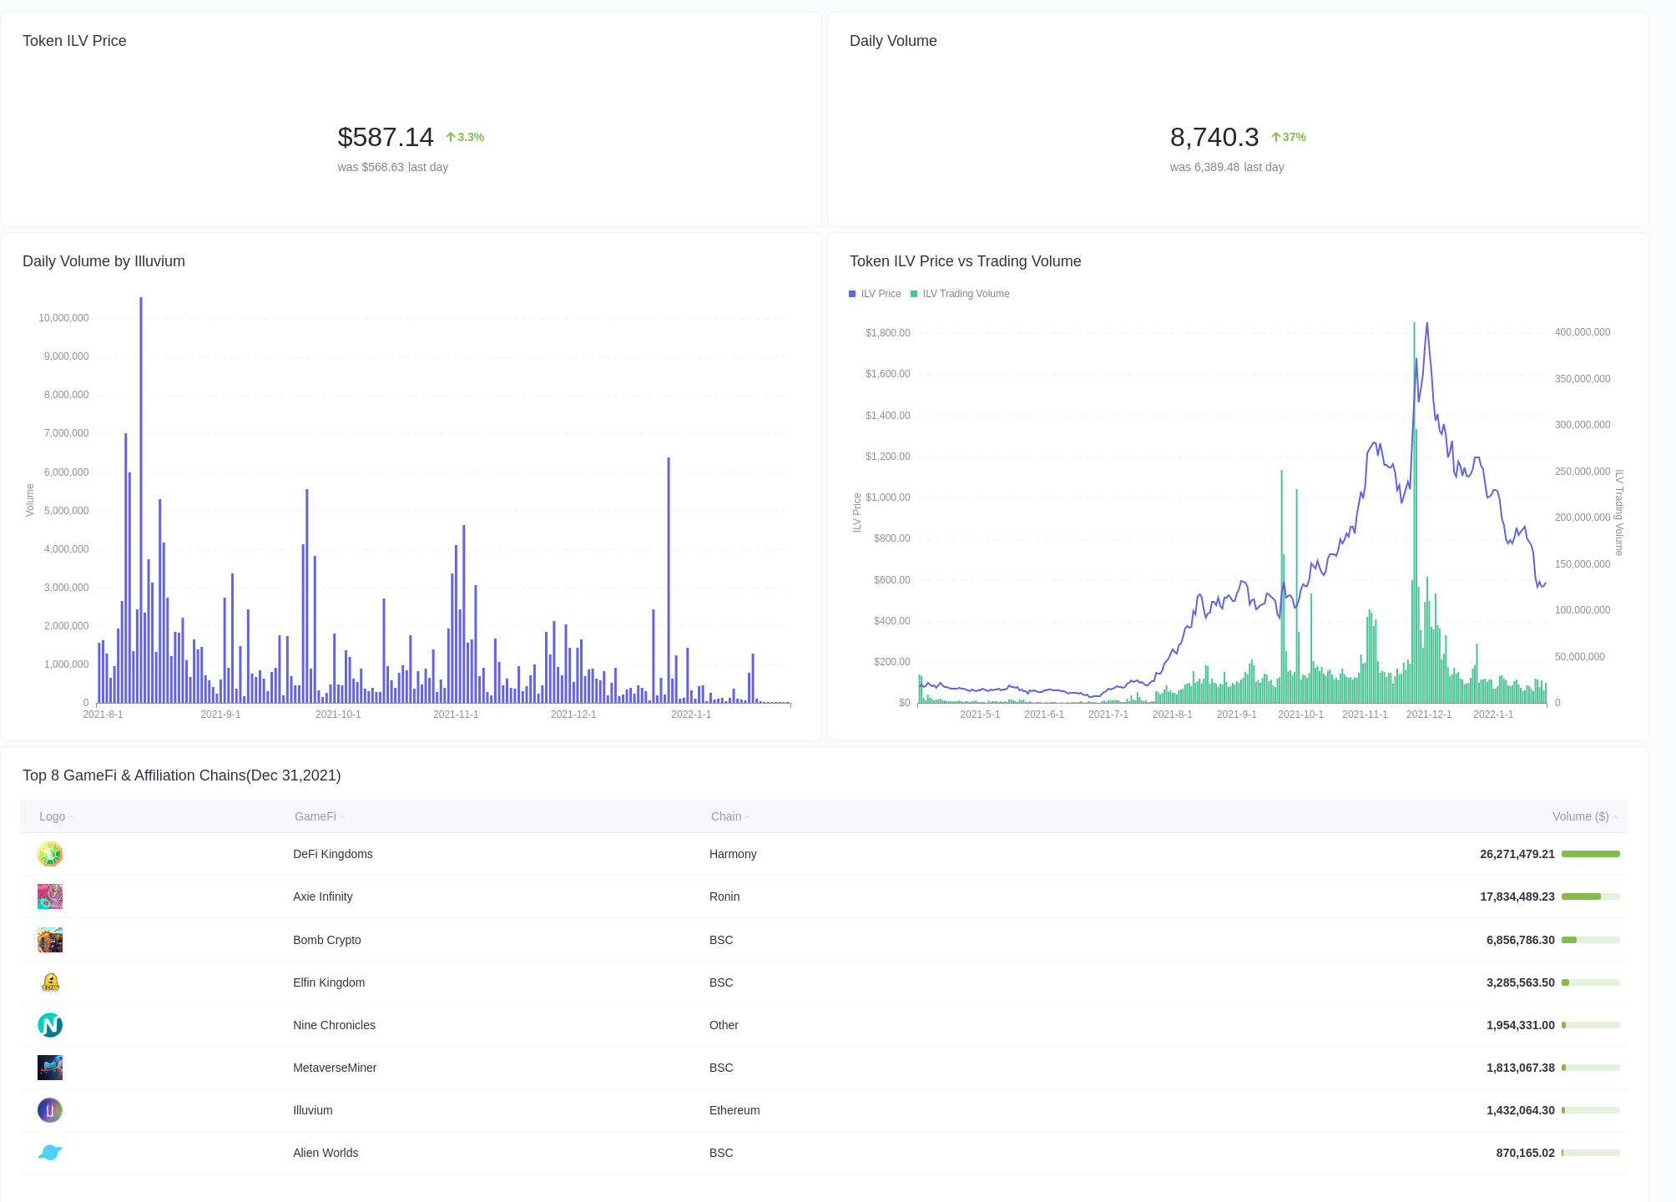Click the DeFi Kingdoms logo icon
The height and width of the screenshot is (1202, 1676).
[50, 854]
